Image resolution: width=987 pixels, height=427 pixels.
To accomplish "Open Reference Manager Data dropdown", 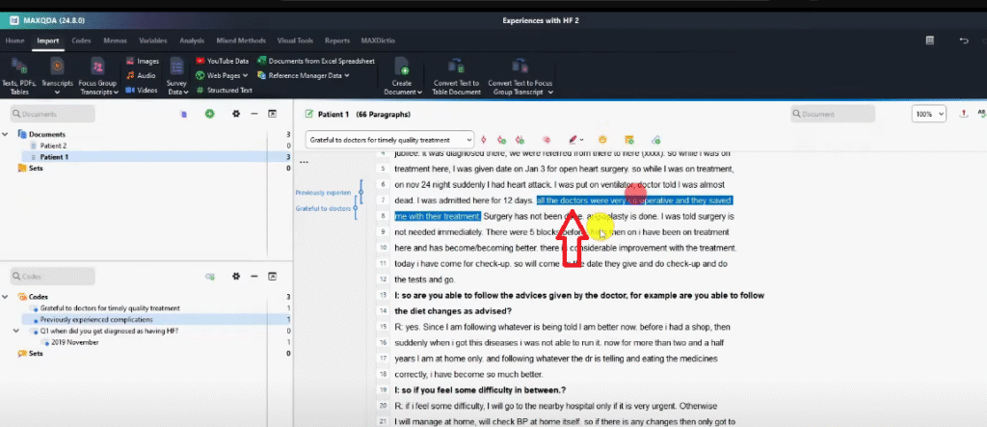I will pos(304,75).
